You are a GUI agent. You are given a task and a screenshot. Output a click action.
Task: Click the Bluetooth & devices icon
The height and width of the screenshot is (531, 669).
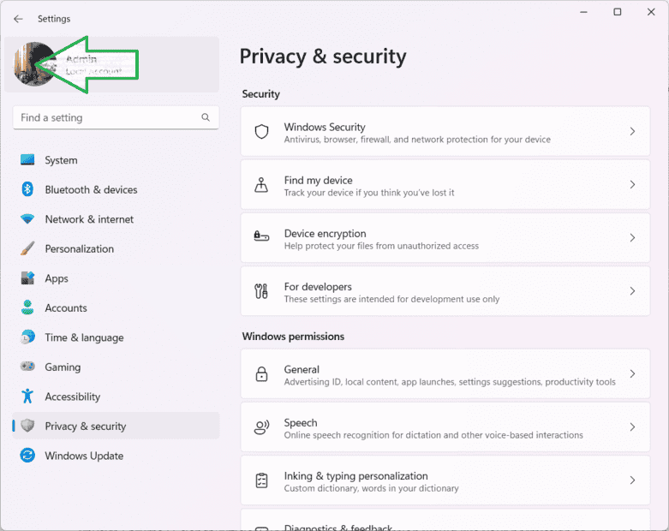(27, 189)
